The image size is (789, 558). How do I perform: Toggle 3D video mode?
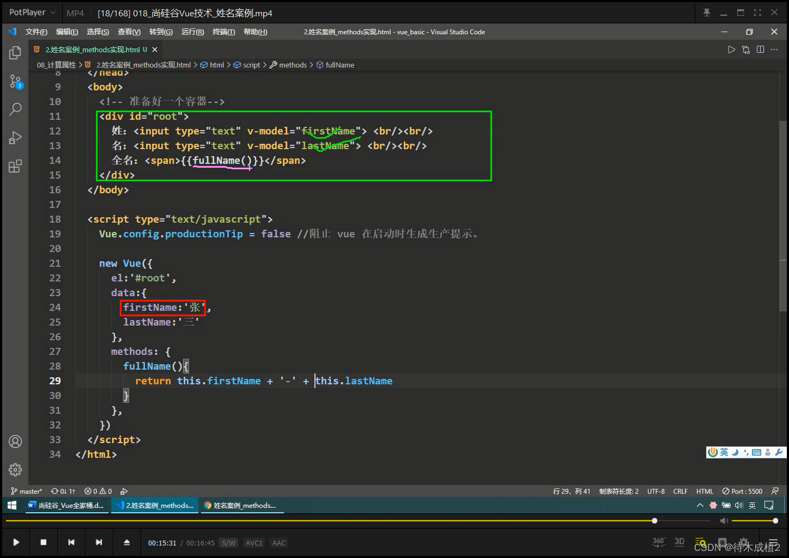pyautogui.click(x=679, y=542)
